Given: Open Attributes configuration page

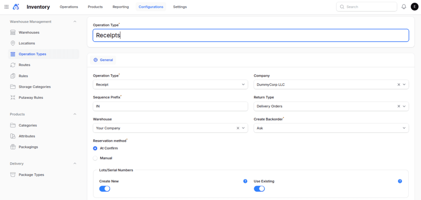Looking at the screenshot, I should (x=27, y=136).
